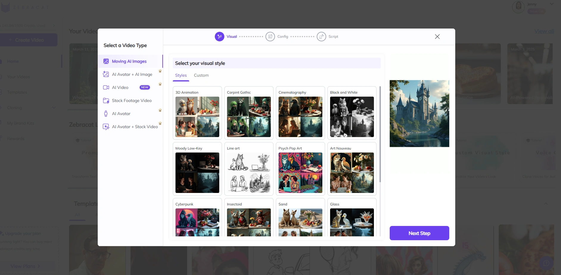561x275 pixels.
Task: Click the AI Avatar + AI Image icon
Action: [106, 74]
